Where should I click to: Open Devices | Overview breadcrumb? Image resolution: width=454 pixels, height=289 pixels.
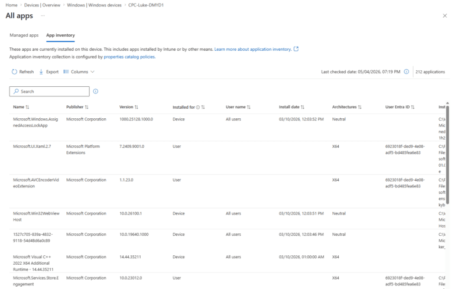pos(43,5)
